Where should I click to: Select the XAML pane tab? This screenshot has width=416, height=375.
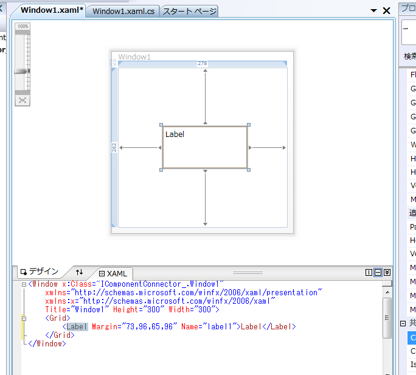[x=113, y=273]
